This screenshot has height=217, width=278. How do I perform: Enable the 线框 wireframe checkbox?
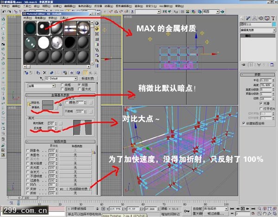[62, 85]
